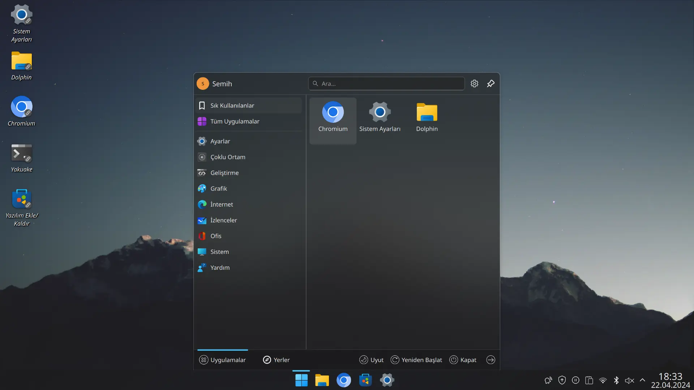
Task: Open the Ofis category
Action: click(249, 236)
